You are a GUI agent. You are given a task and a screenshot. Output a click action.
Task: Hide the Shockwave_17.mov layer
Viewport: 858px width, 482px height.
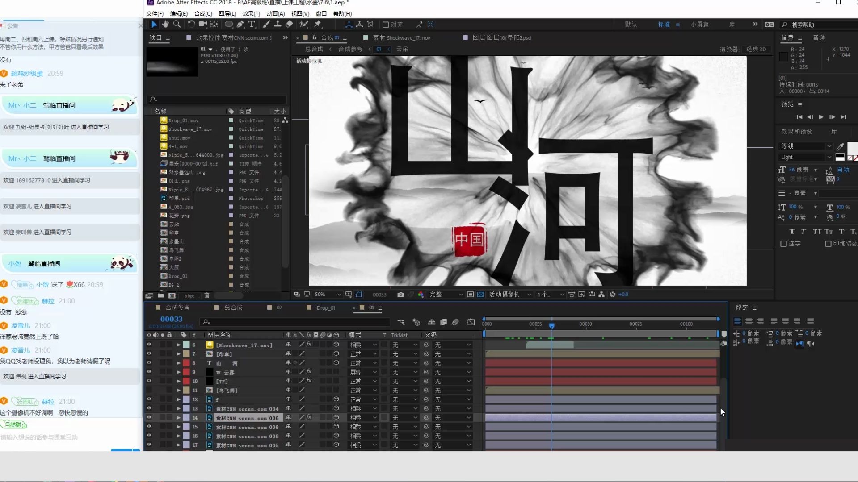point(149,345)
